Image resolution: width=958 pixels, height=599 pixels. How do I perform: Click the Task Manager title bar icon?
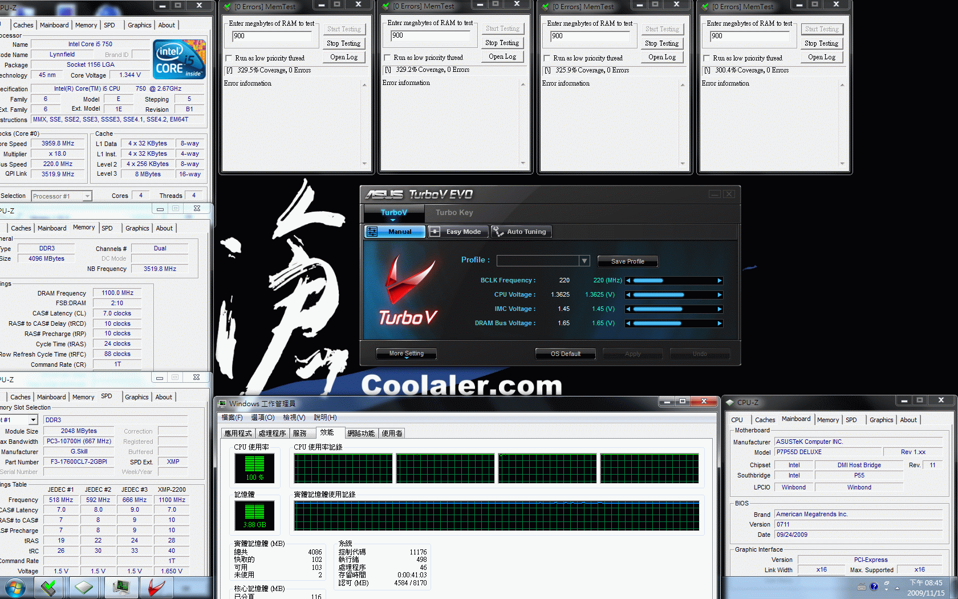[222, 403]
